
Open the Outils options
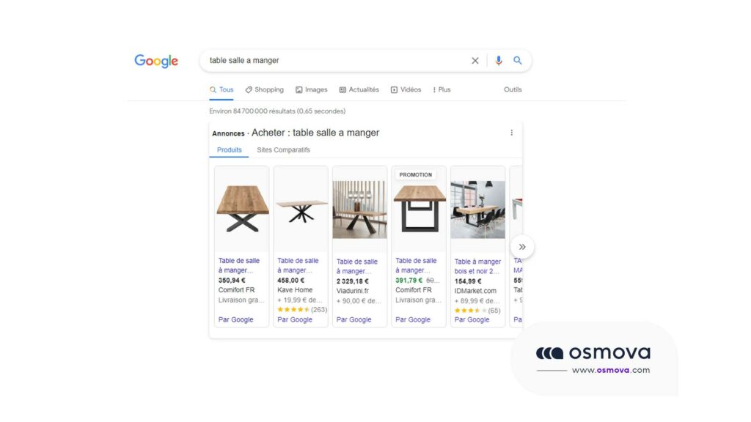point(512,89)
